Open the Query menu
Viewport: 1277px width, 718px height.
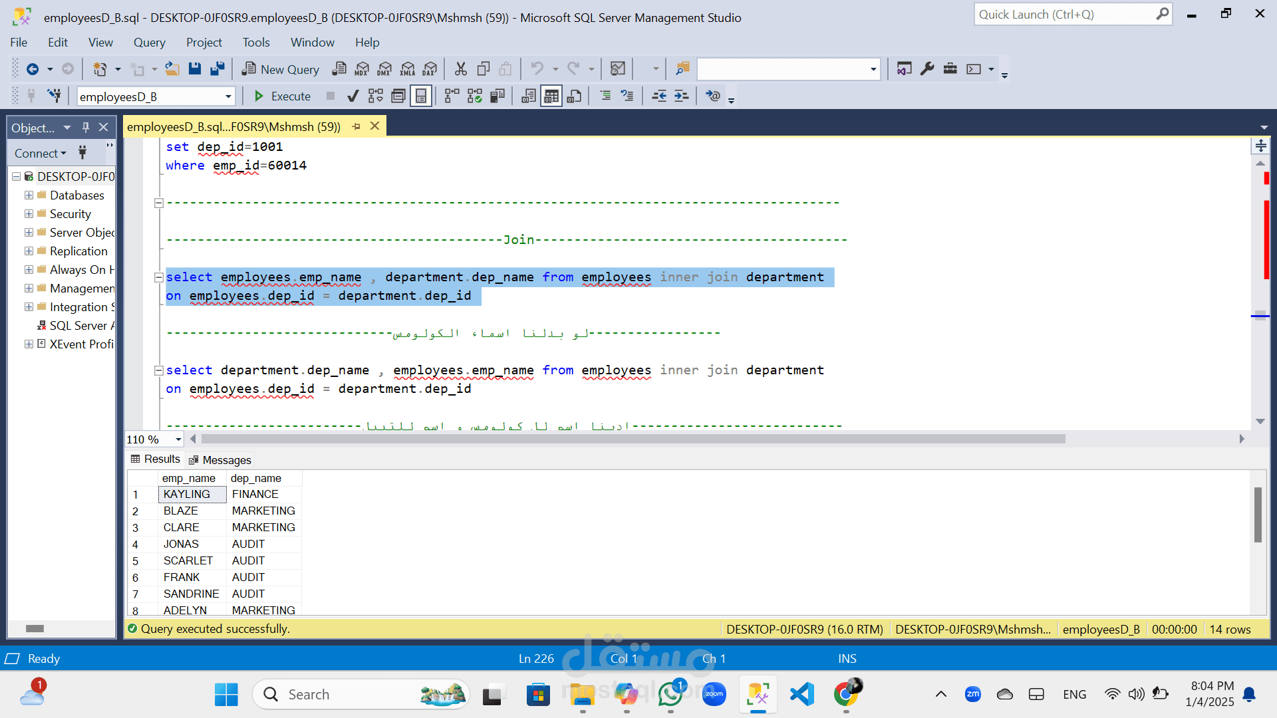pyautogui.click(x=150, y=43)
